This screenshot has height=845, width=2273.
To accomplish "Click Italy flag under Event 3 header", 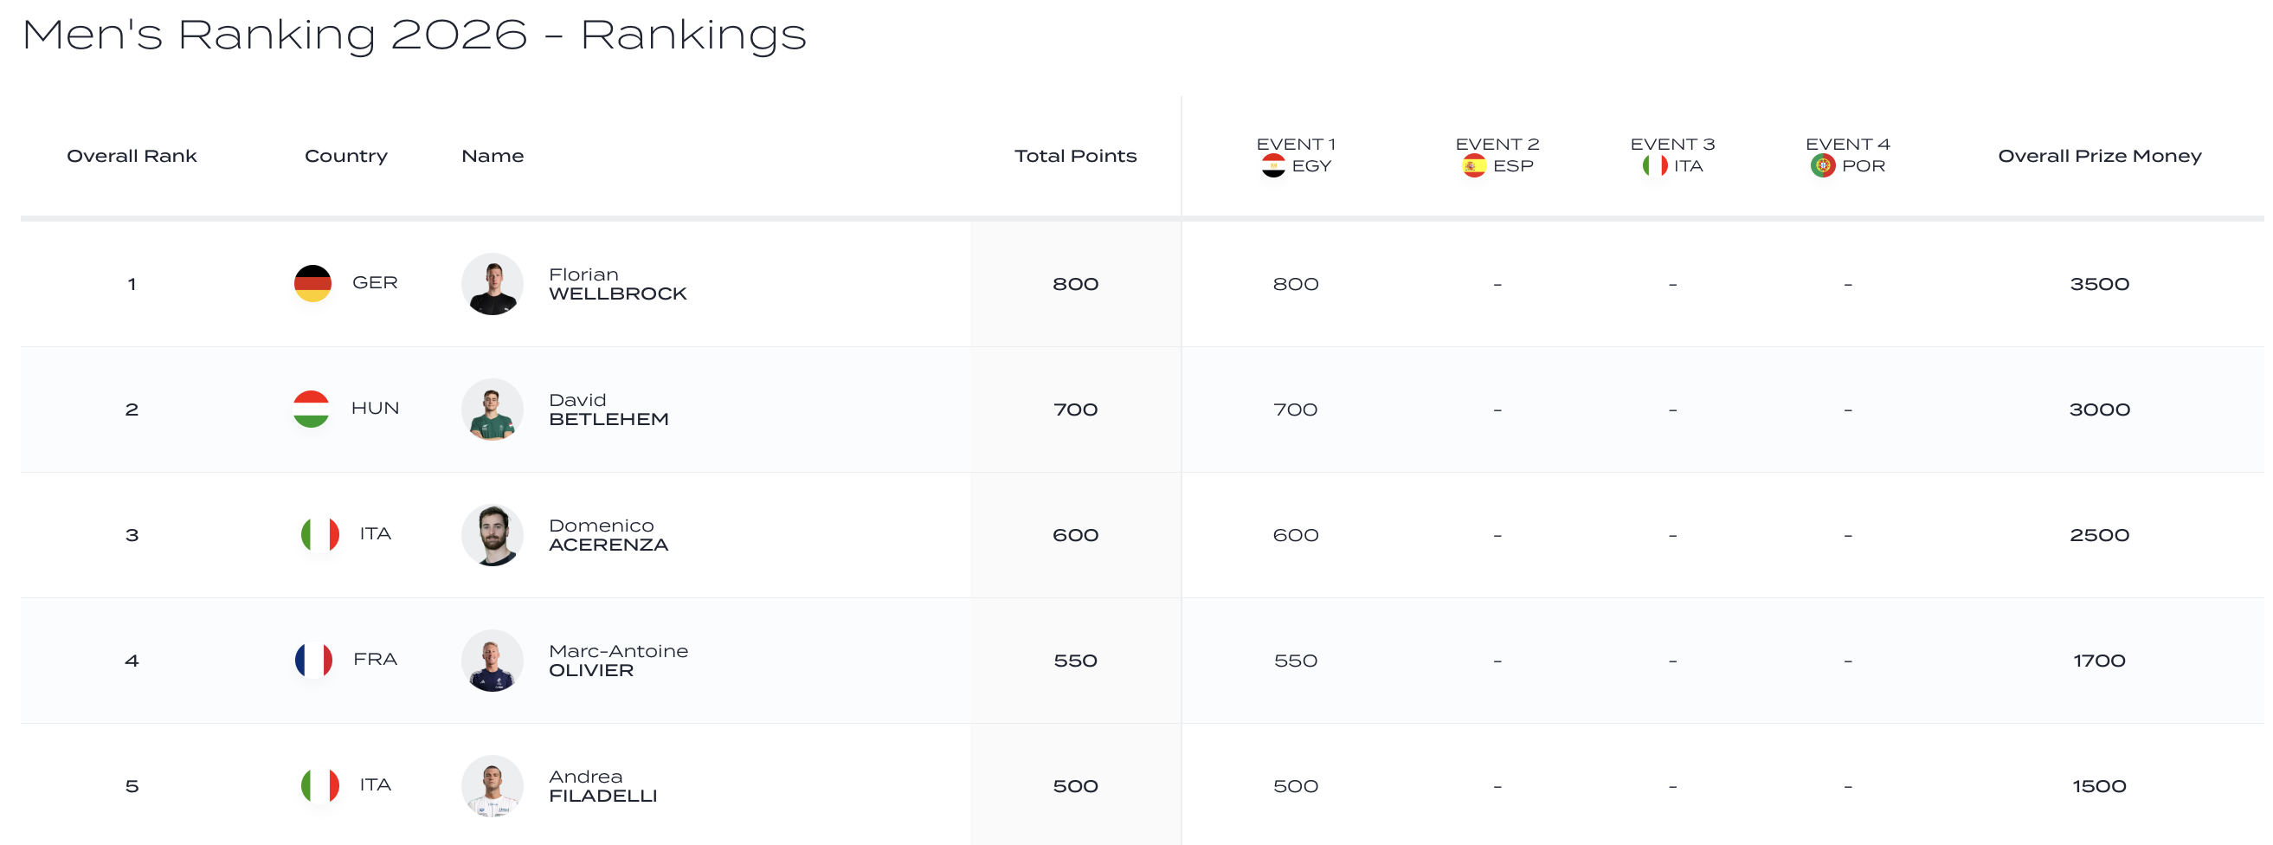I will [1654, 166].
